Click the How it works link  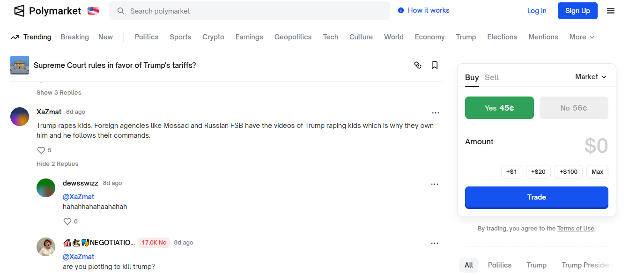[x=429, y=10]
